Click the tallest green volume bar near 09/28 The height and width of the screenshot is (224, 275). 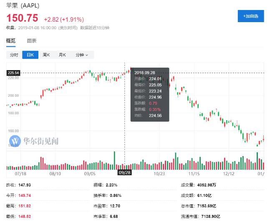[x=114, y=160]
